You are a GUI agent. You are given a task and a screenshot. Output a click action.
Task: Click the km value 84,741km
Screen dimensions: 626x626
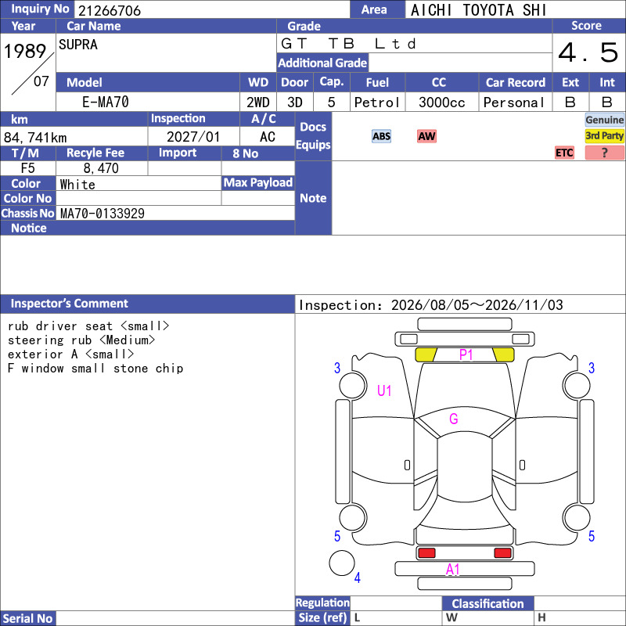click(x=35, y=138)
